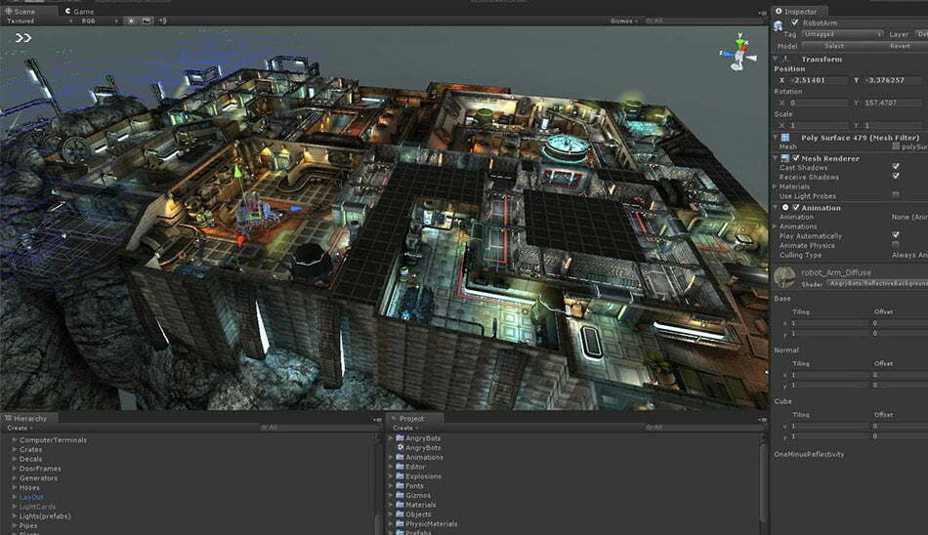Expand the Animations list property
This screenshot has width=928, height=535.
click(x=776, y=226)
